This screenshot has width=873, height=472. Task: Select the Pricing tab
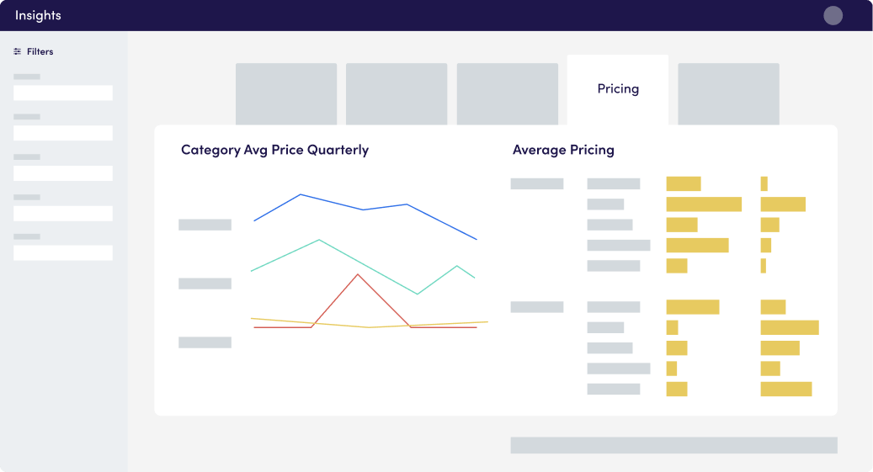617,90
